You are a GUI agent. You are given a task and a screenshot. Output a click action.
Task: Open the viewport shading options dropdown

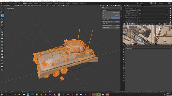point(121,6)
